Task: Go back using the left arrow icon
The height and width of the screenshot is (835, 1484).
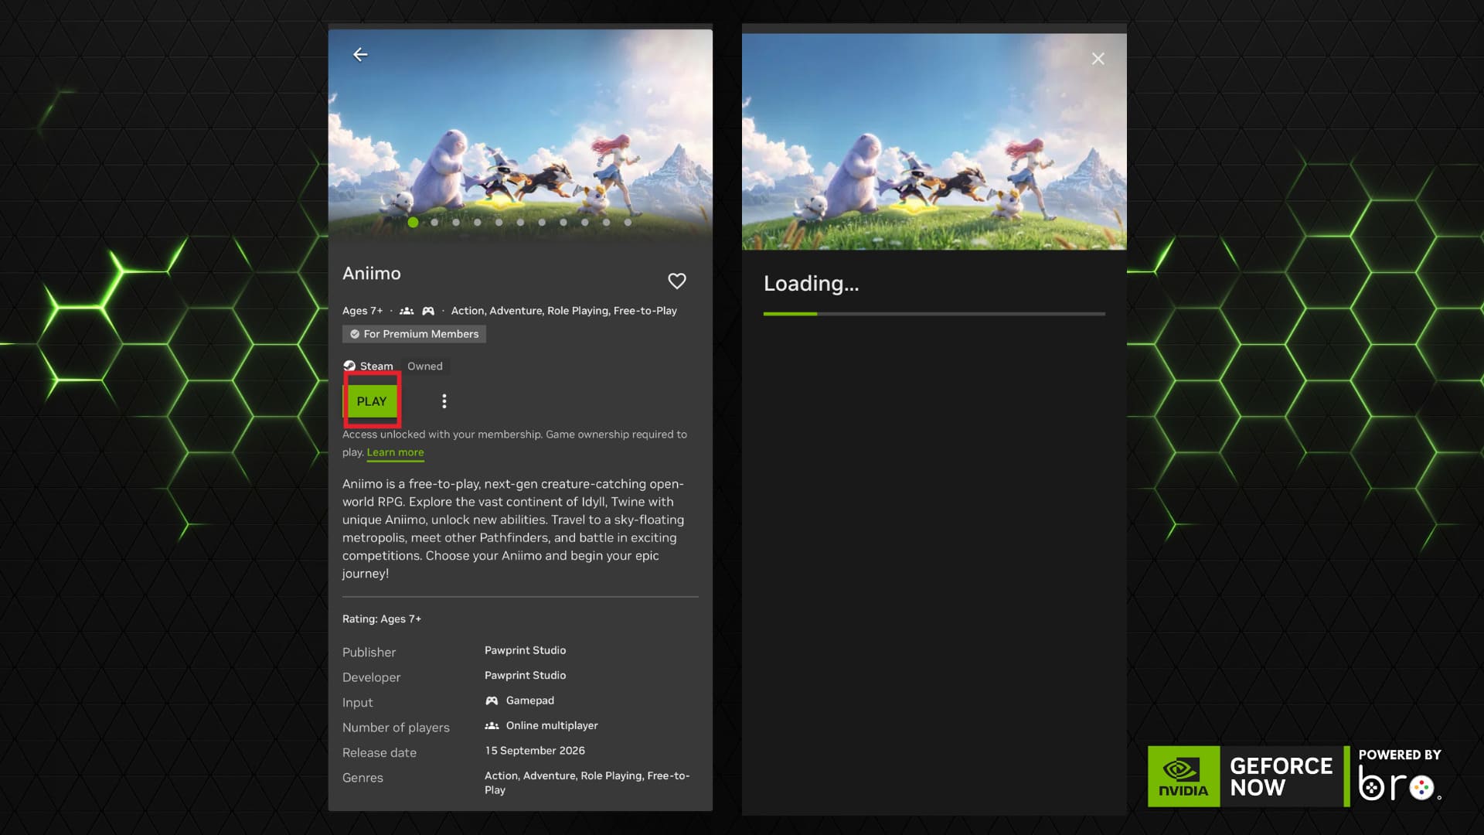Action: 360,54
